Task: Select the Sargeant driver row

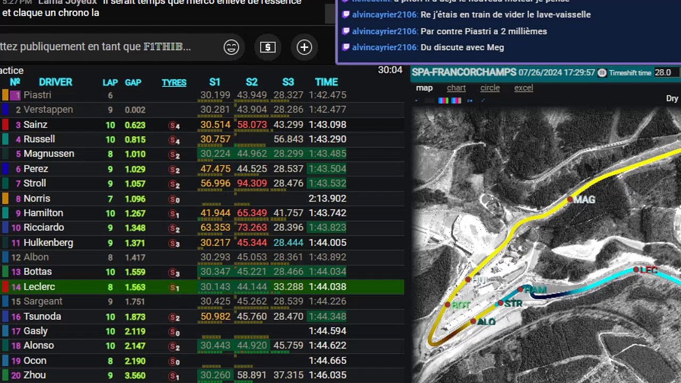Action: (202, 302)
